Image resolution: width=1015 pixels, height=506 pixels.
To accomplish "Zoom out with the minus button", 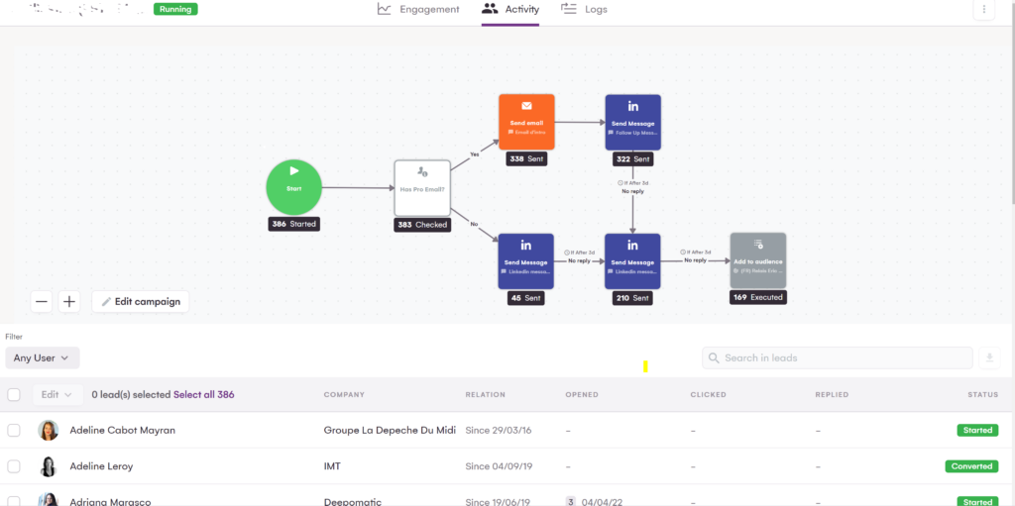I will tap(42, 301).
